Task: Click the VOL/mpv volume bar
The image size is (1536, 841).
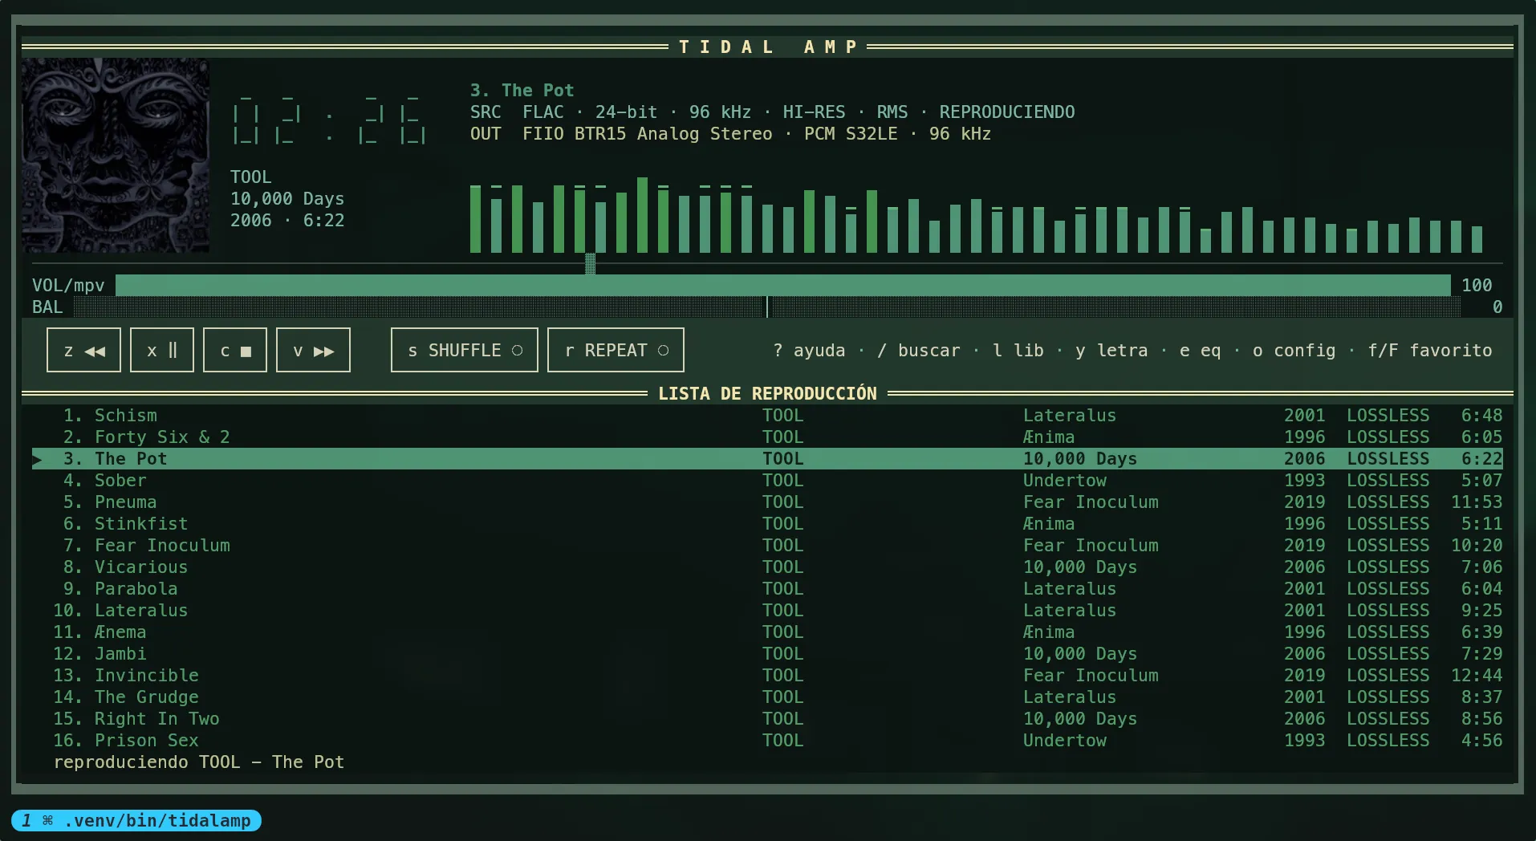Action: [x=782, y=285]
